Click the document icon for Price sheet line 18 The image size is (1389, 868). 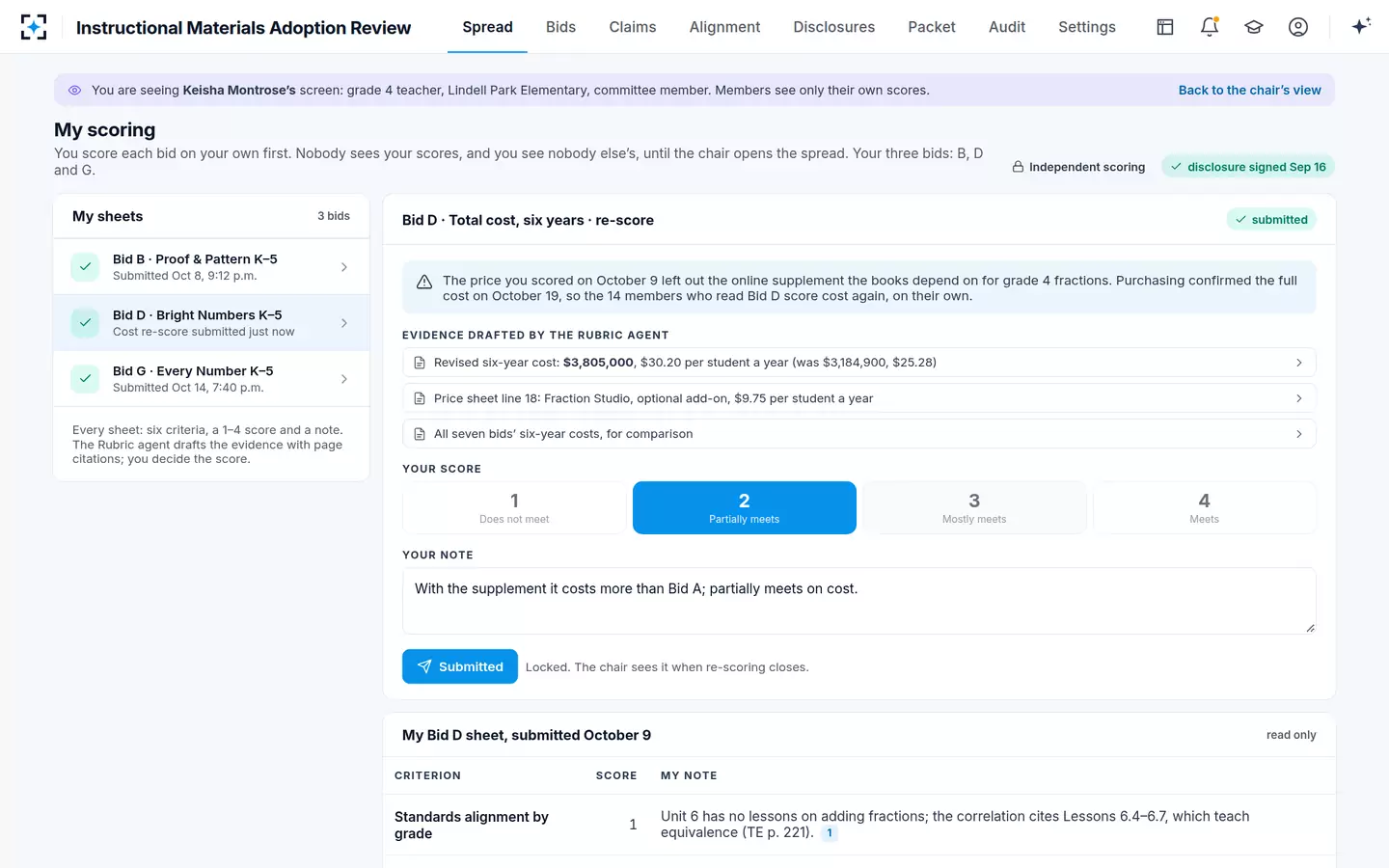click(x=420, y=398)
